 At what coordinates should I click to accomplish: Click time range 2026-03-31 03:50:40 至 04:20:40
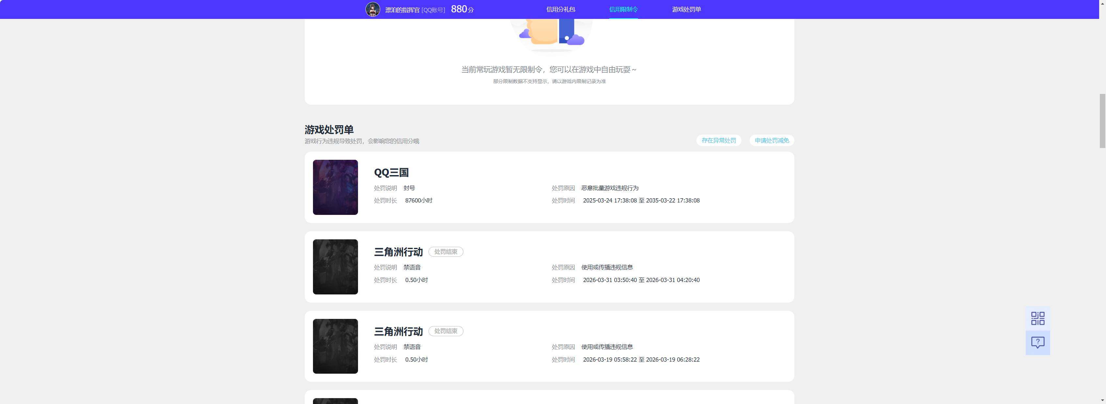[x=641, y=280]
